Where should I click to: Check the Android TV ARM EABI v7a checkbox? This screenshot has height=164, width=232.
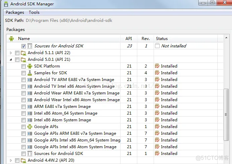[x=23, y=80]
